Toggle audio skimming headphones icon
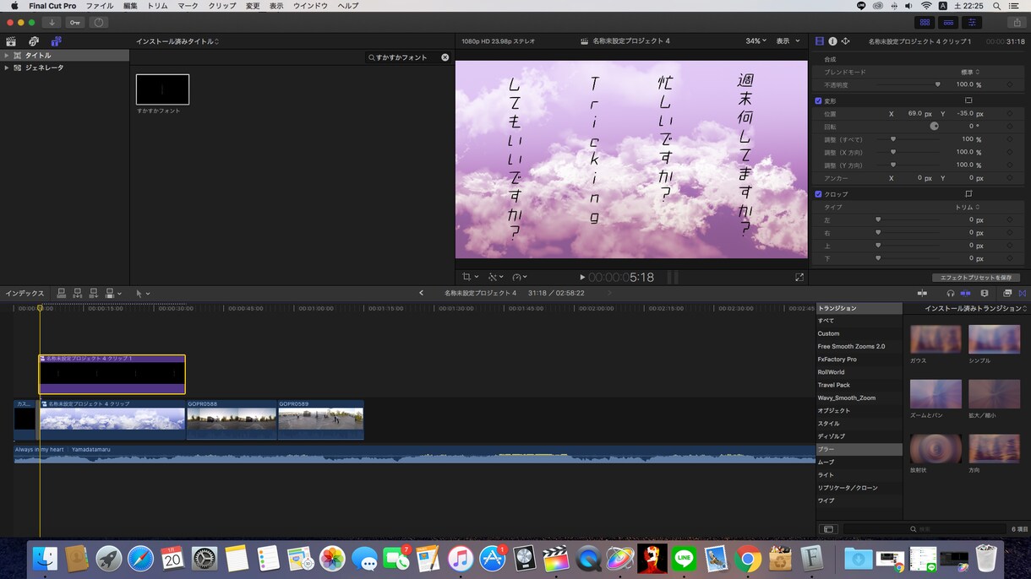Image resolution: width=1031 pixels, height=579 pixels. (x=951, y=293)
